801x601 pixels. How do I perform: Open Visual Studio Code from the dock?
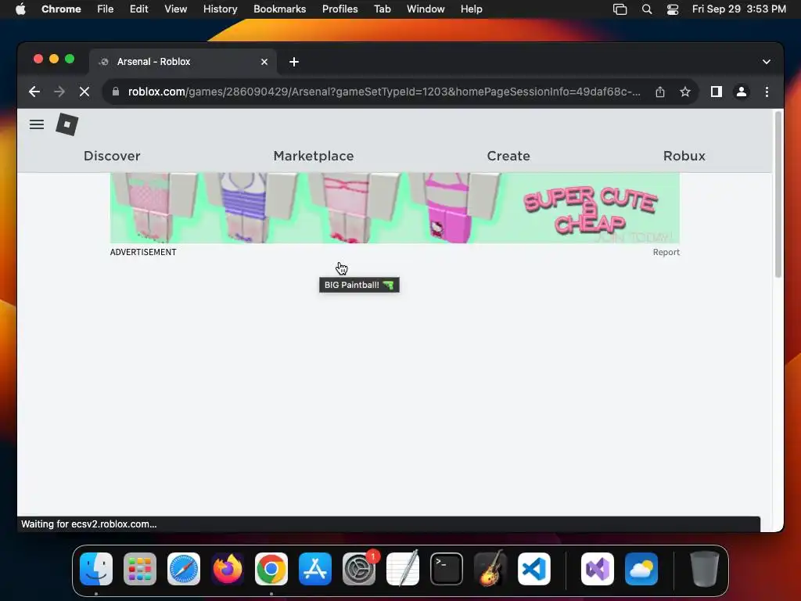(534, 569)
